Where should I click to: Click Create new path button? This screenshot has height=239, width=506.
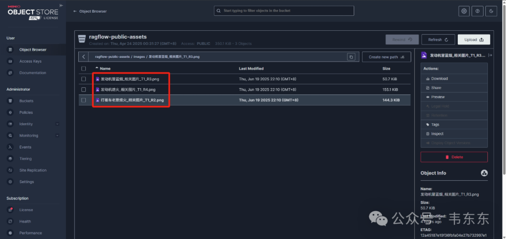coord(387,57)
